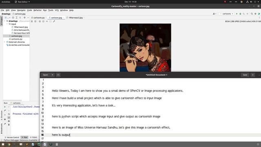The width and height of the screenshot is (261, 147).
Task: Open Search Everywhere magnifier in PyCharm toolbar
Action: tap(252, 14)
